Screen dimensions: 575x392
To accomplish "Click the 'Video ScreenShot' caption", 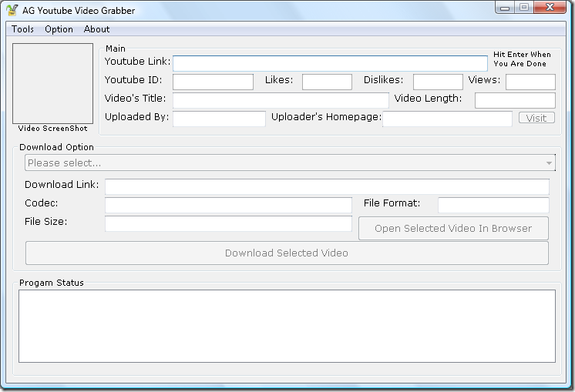I will pos(53,128).
